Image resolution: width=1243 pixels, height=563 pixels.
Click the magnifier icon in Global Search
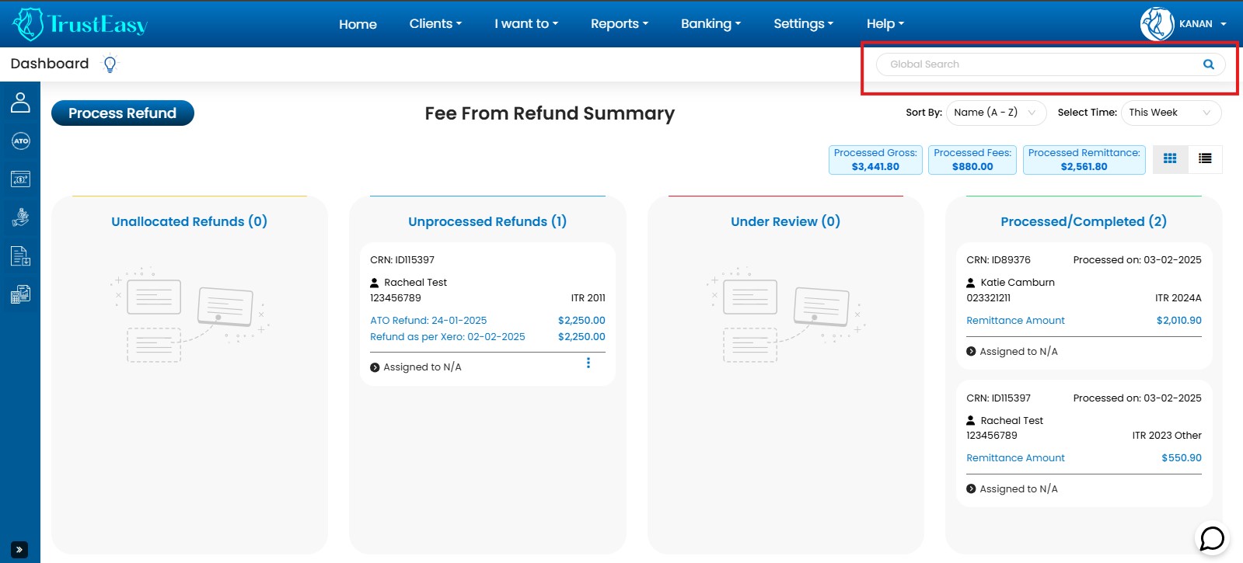pos(1208,64)
